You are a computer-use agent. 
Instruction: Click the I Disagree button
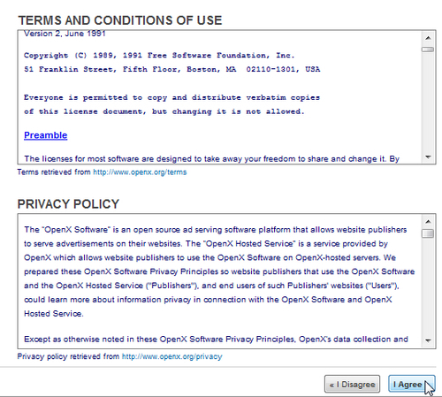(x=352, y=384)
